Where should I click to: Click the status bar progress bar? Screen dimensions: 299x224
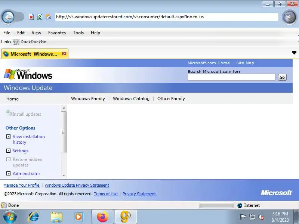(x=216, y=205)
